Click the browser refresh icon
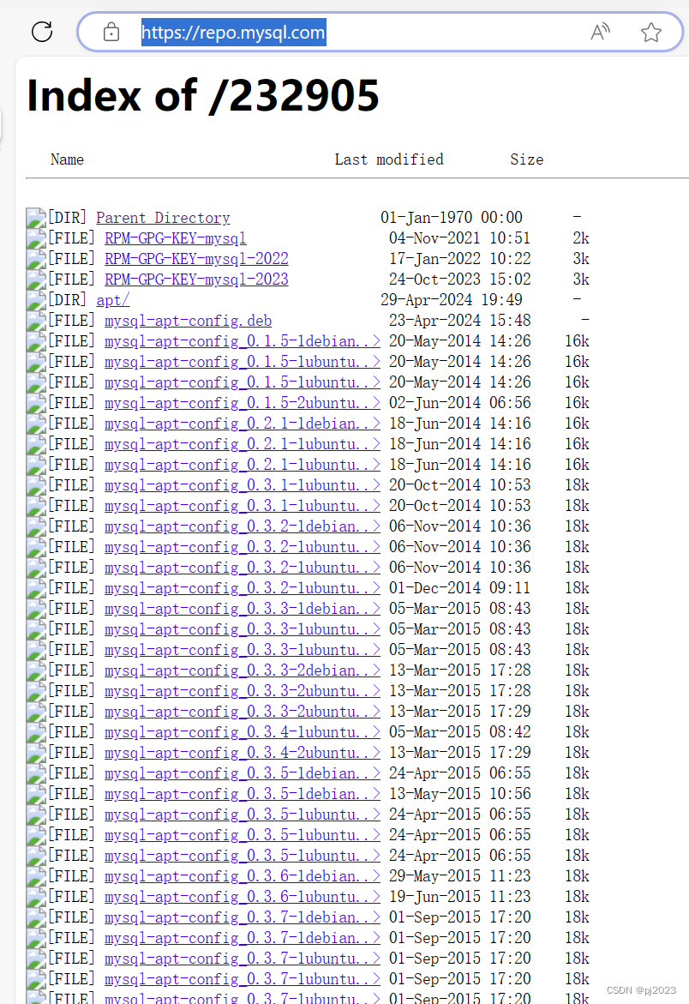This screenshot has height=1004, width=689. point(42,32)
